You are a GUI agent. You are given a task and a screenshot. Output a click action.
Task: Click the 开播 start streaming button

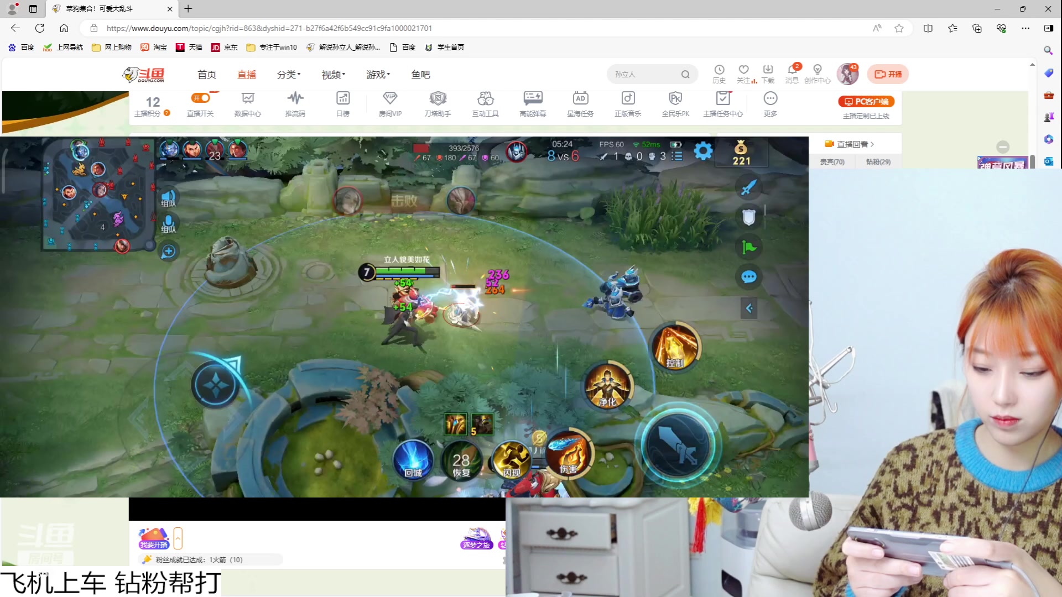pos(888,74)
